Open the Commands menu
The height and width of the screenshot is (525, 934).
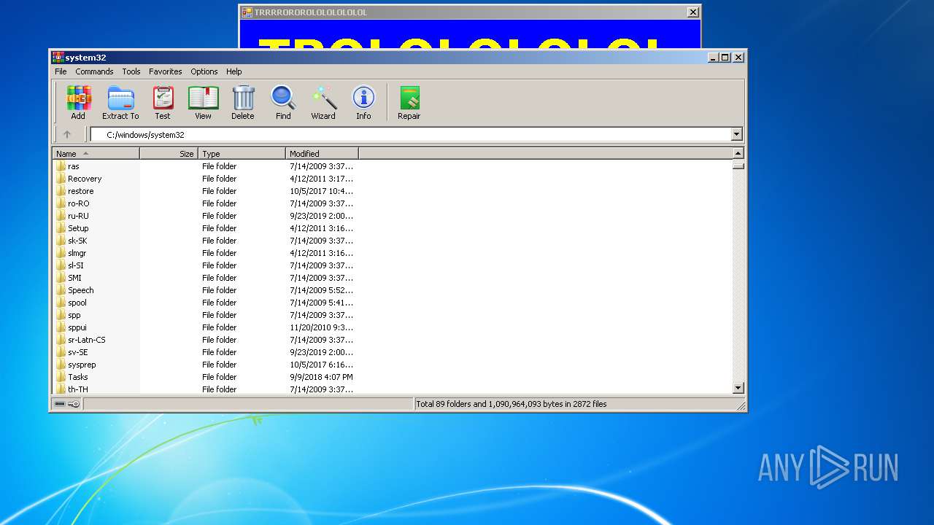[94, 71]
